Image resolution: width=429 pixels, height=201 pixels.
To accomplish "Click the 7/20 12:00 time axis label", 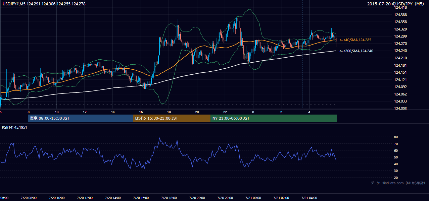I will [85, 198].
